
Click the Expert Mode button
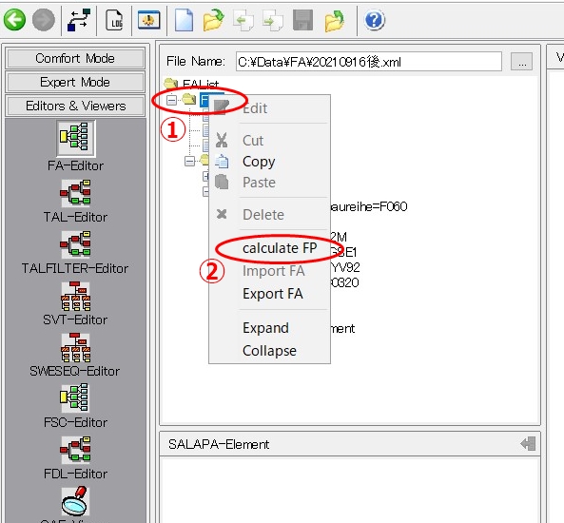point(75,82)
